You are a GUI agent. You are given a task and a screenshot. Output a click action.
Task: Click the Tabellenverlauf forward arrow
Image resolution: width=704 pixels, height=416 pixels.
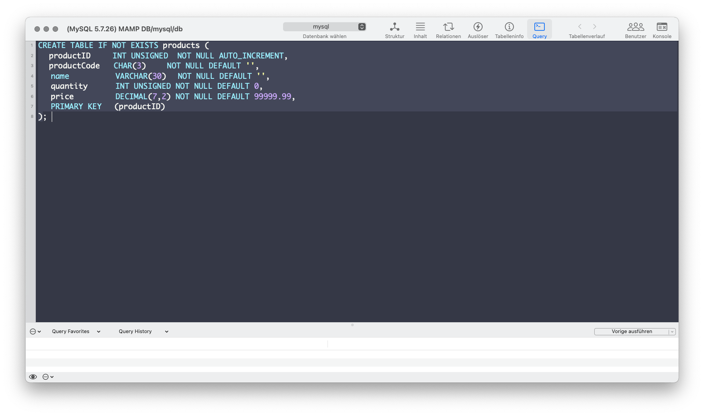pos(594,26)
